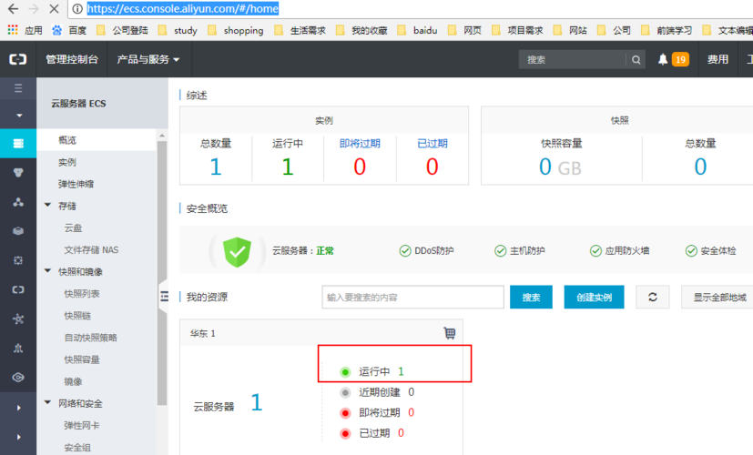Click the 显示全部地域 button
753x455 pixels.
(x=719, y=297)
